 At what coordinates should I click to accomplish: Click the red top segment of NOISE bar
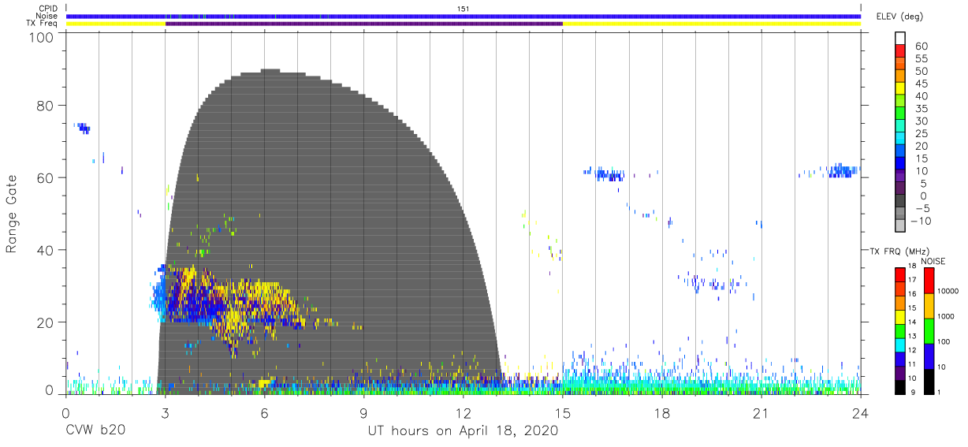pyautogui.click(x=929, y=280)
